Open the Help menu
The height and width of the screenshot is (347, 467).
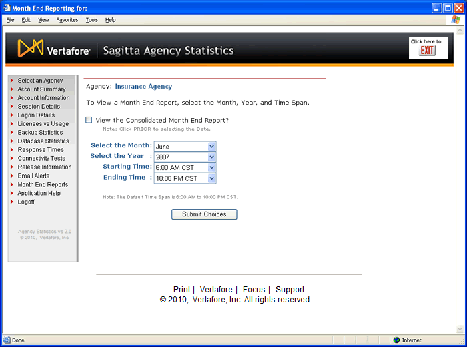point(110,20)
